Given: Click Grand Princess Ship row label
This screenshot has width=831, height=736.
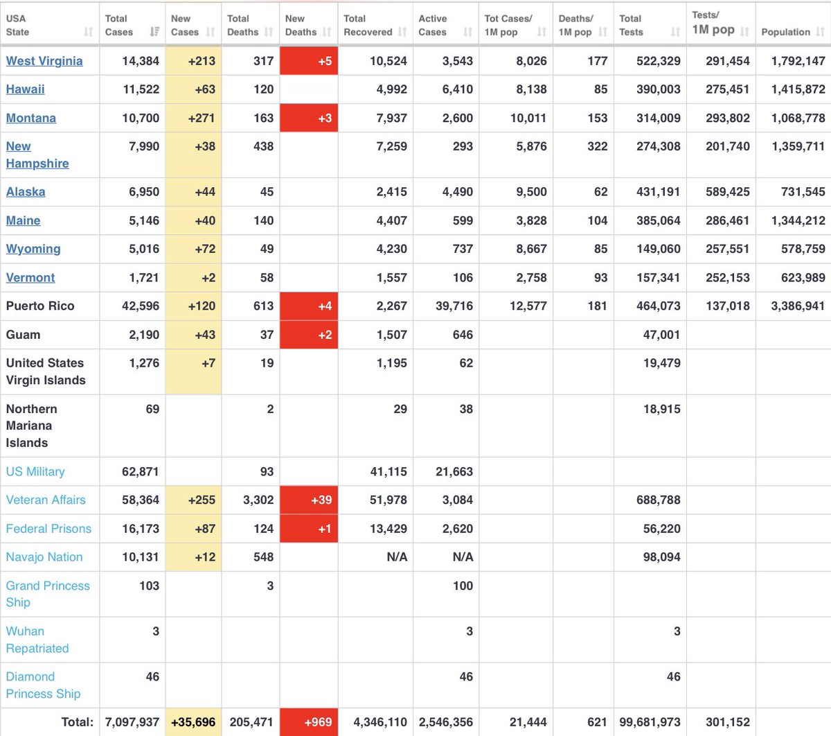Looking at the screenshot, I should pyautogui.click(x=48, y=594).
